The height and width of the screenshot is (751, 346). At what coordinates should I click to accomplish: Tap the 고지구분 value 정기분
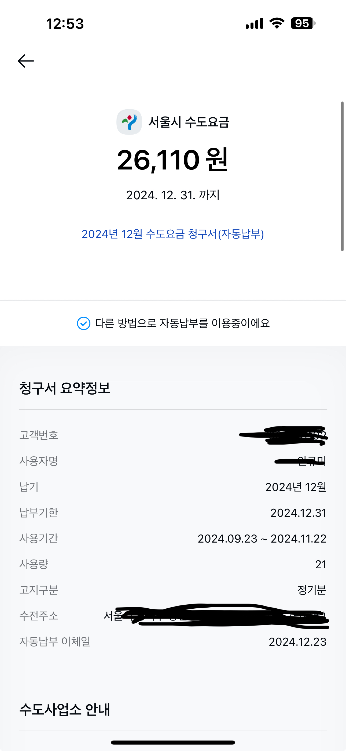click(x=312, y=590)
